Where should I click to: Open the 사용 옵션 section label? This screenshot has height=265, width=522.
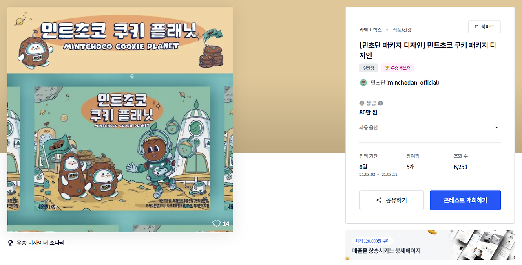(369, 127)
